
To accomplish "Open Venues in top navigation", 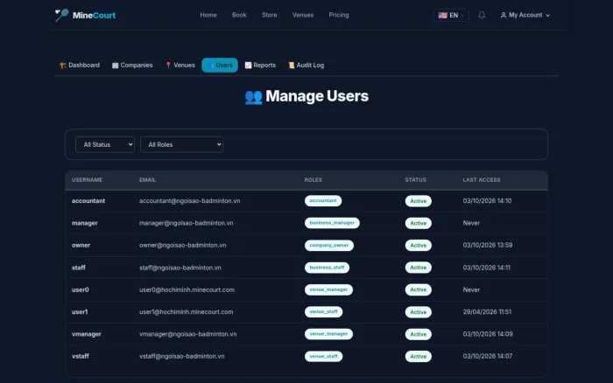I will 303,15.
